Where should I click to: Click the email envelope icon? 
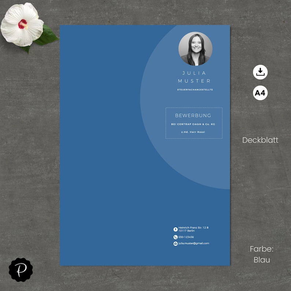click(176, 243)
